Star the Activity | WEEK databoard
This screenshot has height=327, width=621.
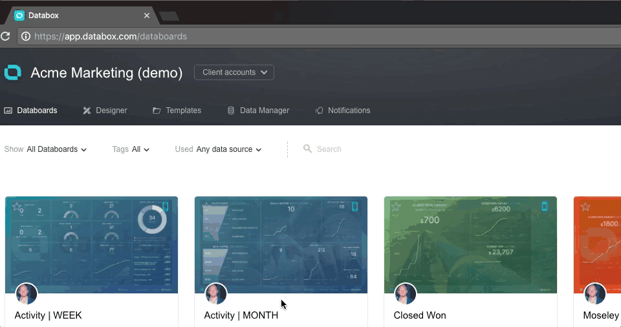17,207
